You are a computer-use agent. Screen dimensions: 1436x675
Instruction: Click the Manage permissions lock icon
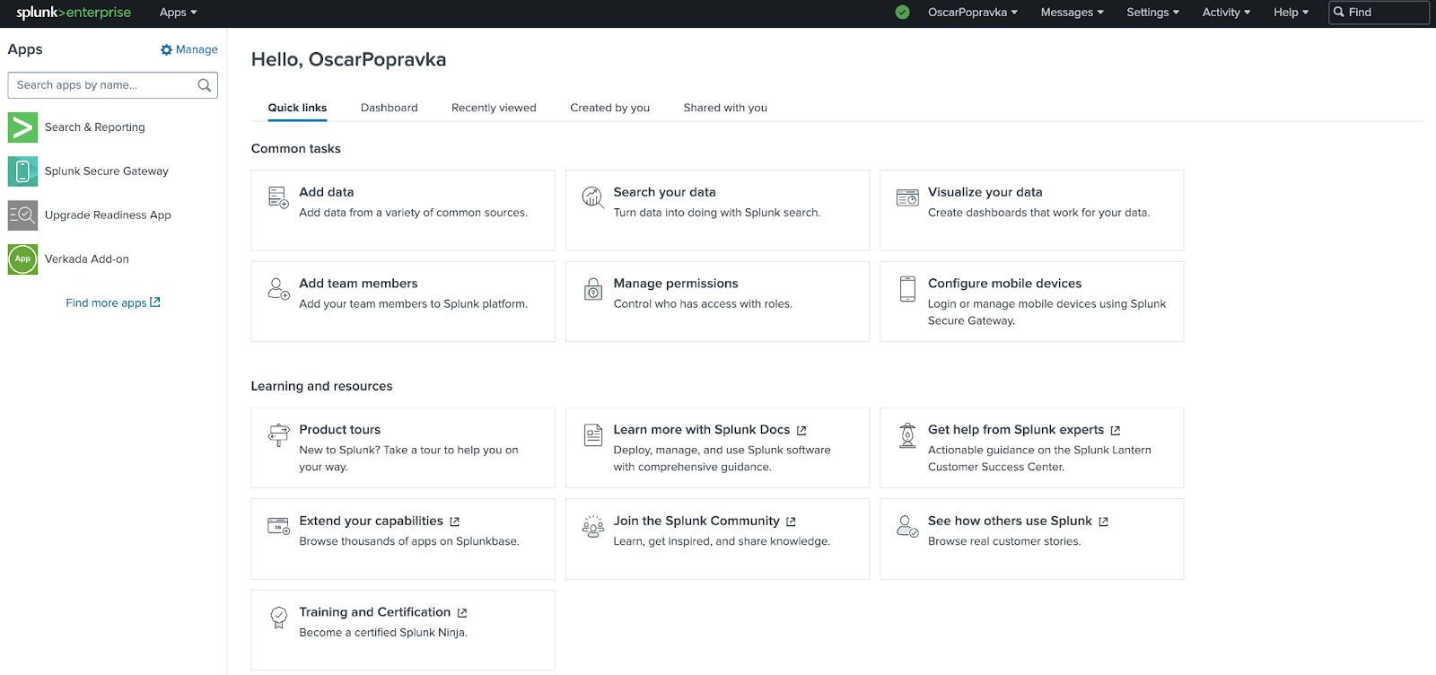click(593, 289)
